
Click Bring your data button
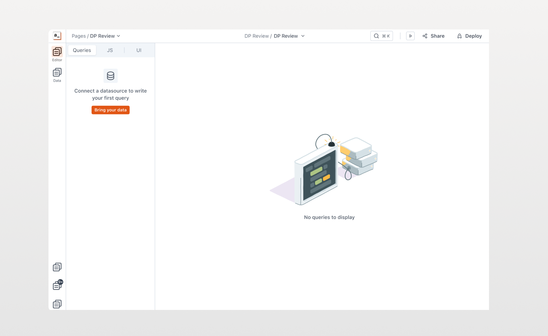tap(111, 110)
